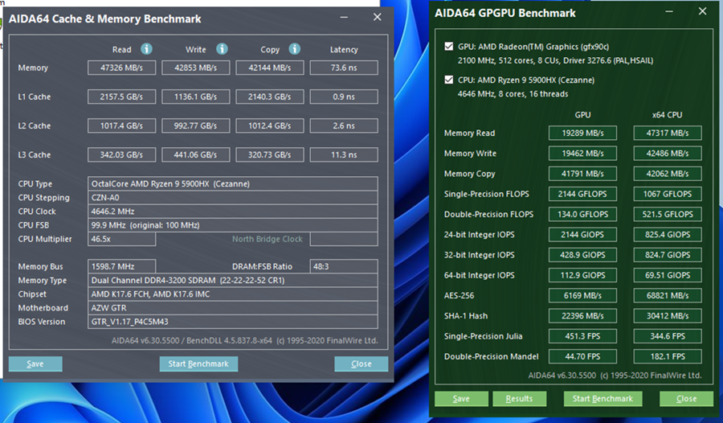Screen dimensions: 723x423
Task: Select CPU Single-Precision FLOPS 1067 GFLOPS
Action: (x=668, y=194)
